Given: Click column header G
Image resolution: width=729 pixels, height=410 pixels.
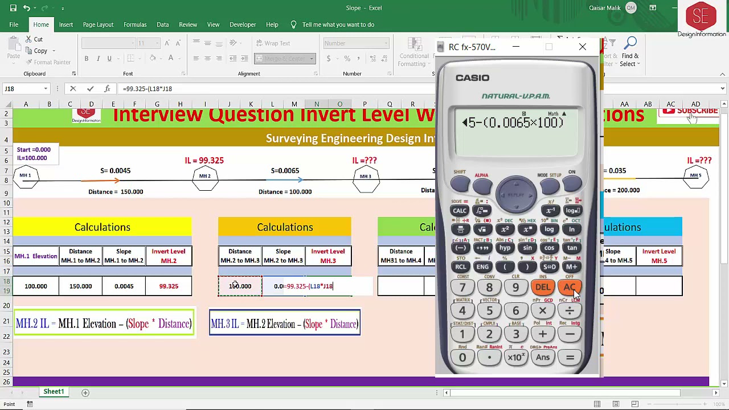Looking at the screenshot, I should (157, 104).
